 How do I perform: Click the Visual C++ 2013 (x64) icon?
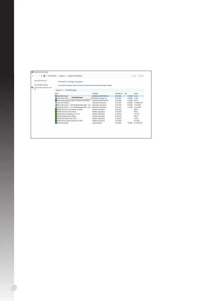(56, 105)
